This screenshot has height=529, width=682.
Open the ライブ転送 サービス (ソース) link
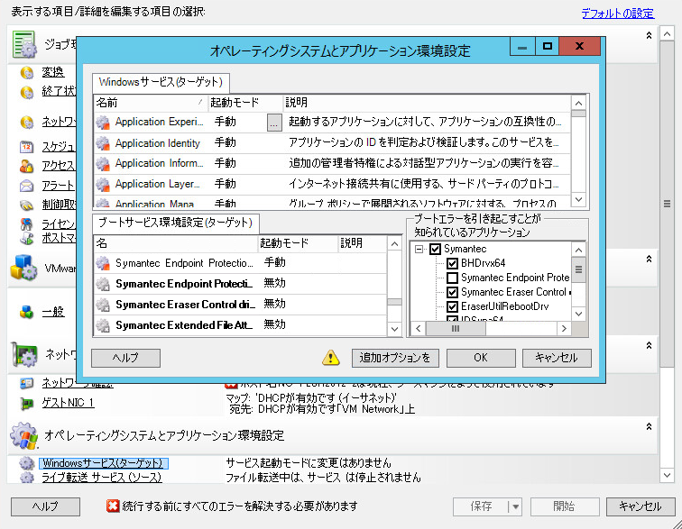click(102, 478)
